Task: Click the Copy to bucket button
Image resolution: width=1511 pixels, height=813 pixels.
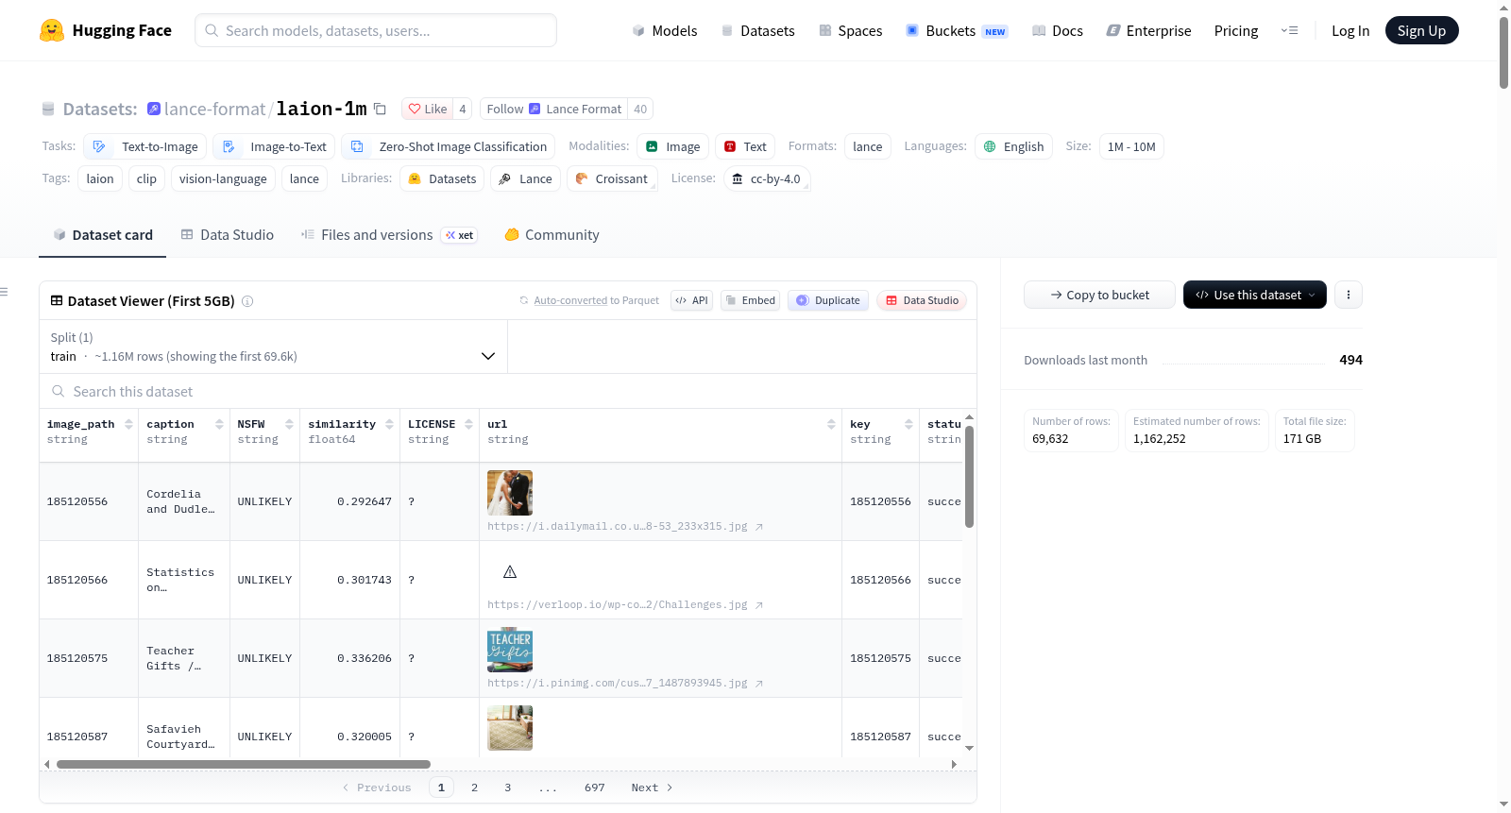Action: coord(1099,295)
